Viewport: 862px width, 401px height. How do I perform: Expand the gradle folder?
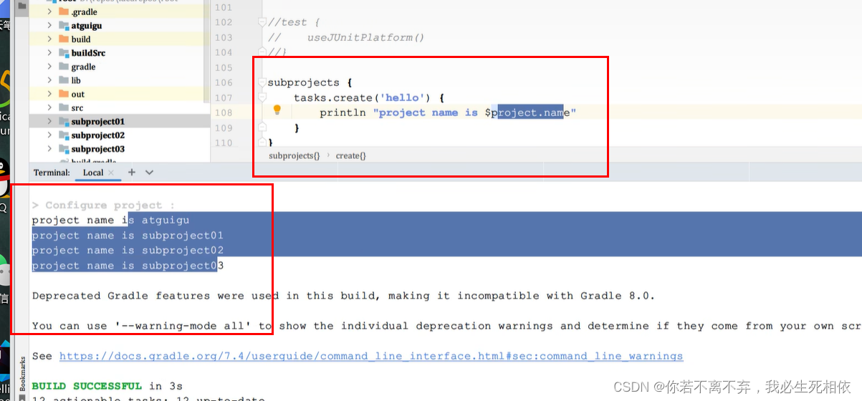[x=49, y=67]
